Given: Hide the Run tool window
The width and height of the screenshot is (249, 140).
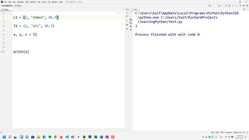Looking at the screenshot, I should tap(247, 9).
